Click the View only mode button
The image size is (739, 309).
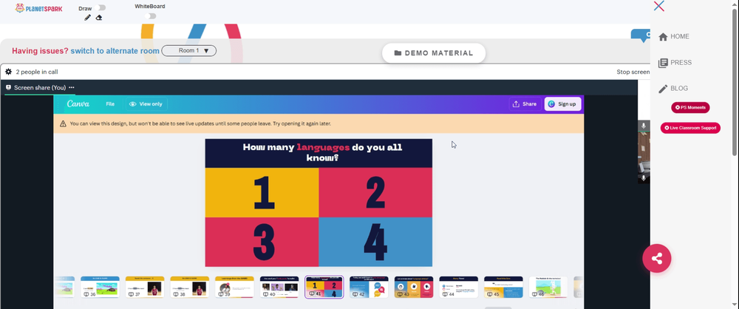click(146, 104)
